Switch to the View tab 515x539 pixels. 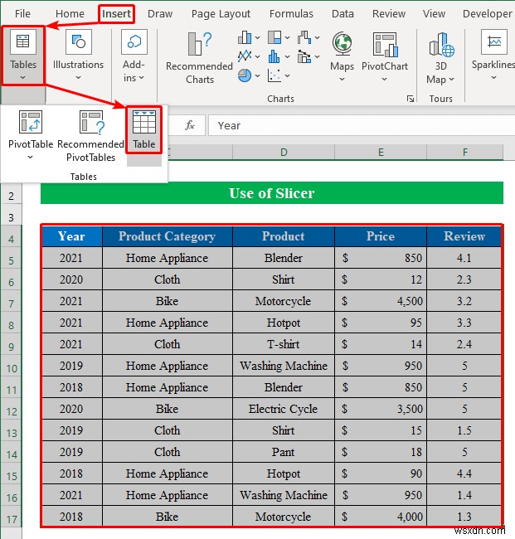point(434,14)
